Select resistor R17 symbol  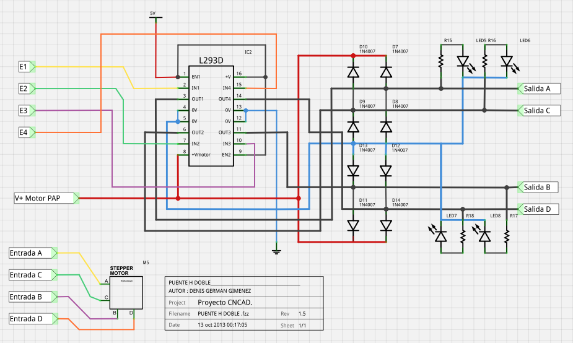[x=507, y=237]
